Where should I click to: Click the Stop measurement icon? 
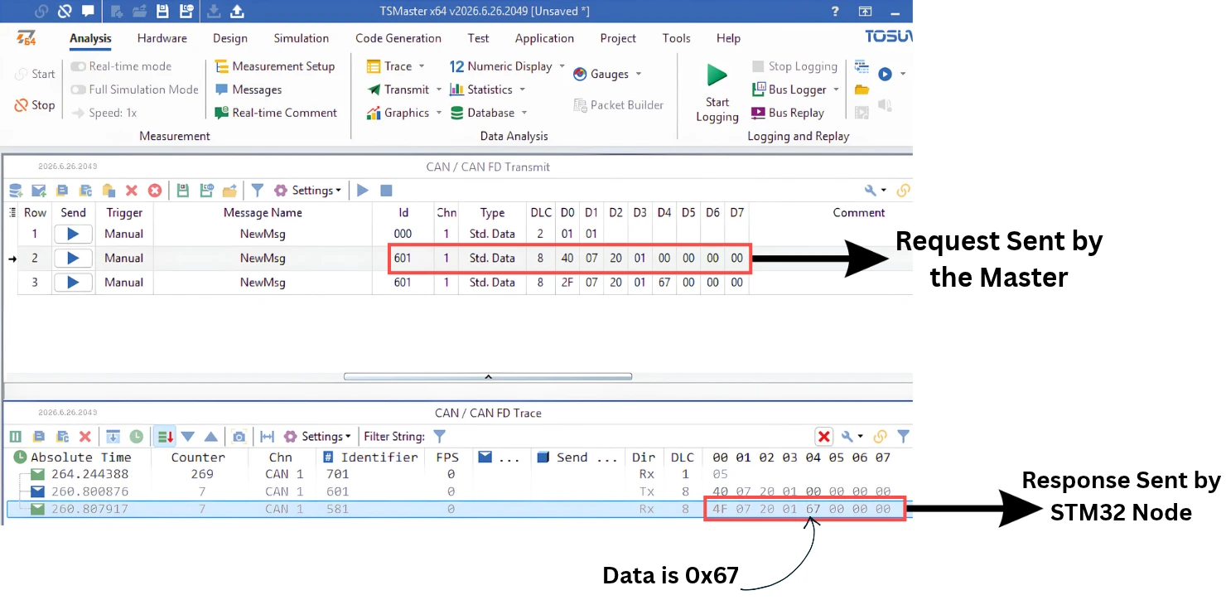tap(22, 105)
